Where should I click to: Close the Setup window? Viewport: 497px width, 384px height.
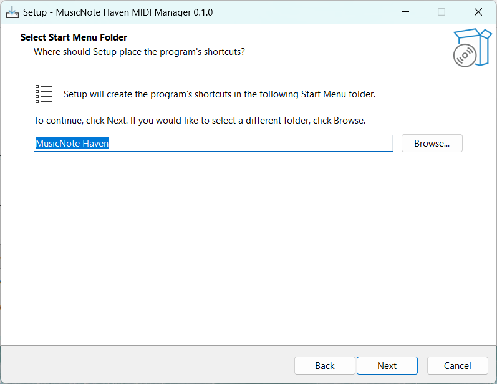[x=478, y=12]
